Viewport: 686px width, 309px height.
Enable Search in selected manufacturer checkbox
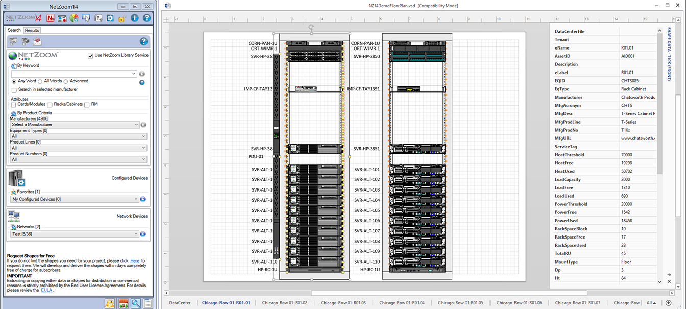point(14,89)
